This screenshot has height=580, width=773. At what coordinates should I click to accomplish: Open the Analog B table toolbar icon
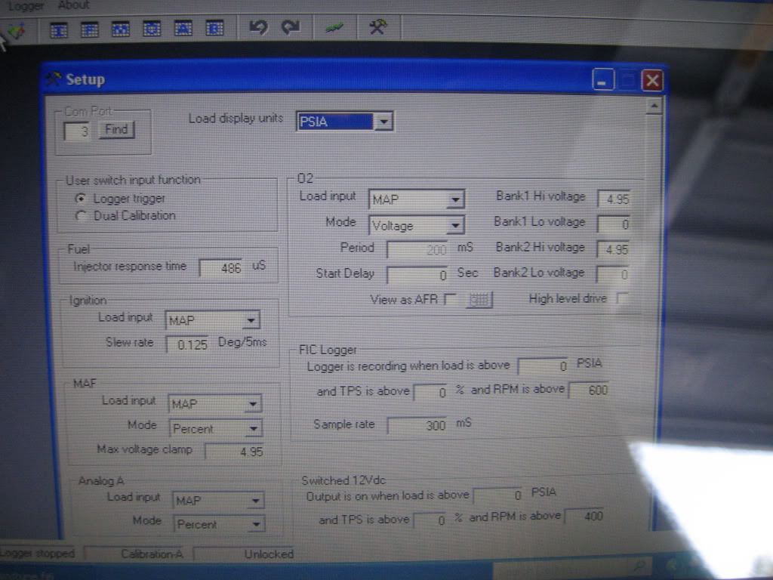[214, 28]
